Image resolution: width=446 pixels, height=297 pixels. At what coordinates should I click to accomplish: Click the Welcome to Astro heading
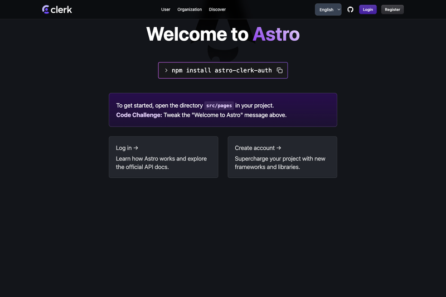222,34
